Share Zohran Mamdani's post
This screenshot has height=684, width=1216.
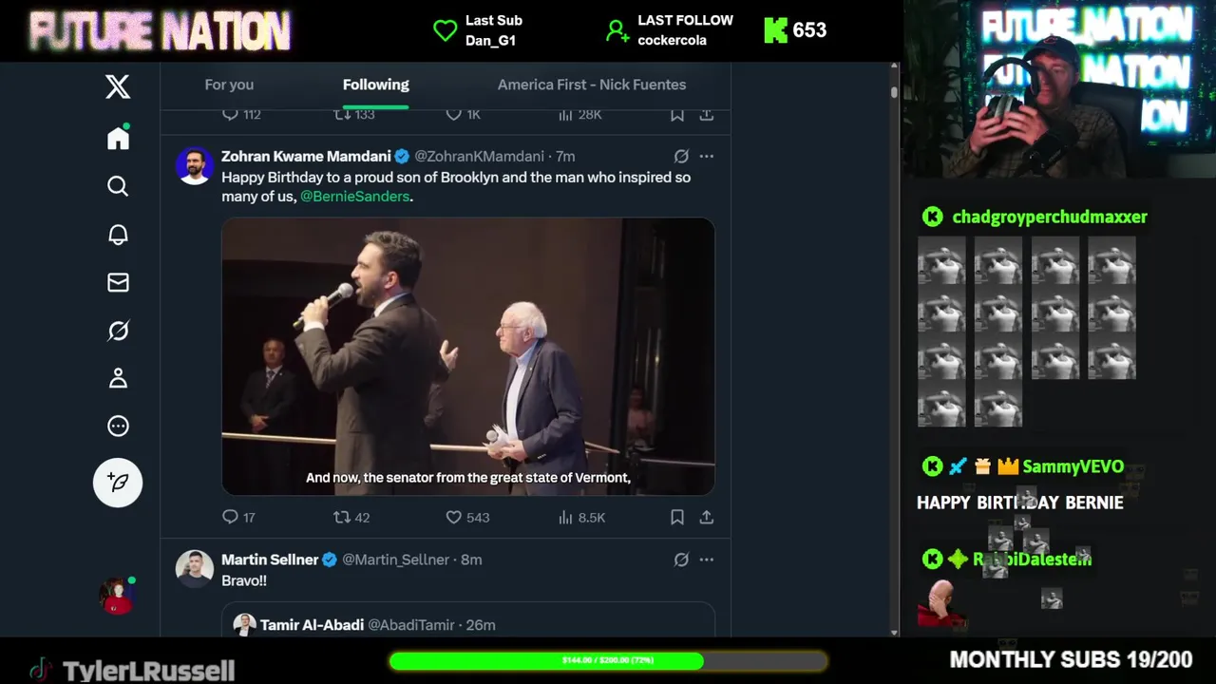click(x=707, y=517)
